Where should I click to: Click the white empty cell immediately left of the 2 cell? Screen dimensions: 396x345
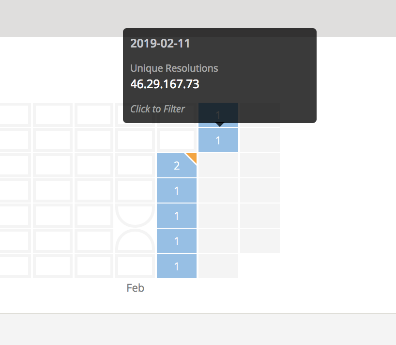click(135, 166)
